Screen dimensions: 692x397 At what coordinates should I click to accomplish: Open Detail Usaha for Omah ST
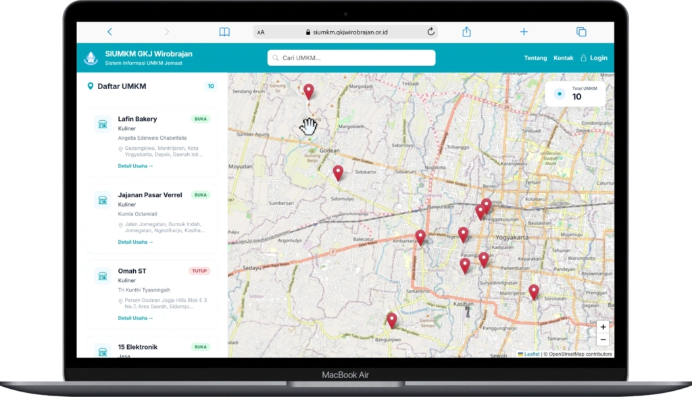click(135, 317)
